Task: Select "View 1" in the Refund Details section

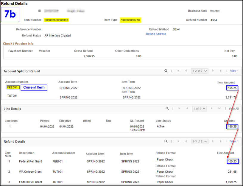Action: tap(234, 141)
